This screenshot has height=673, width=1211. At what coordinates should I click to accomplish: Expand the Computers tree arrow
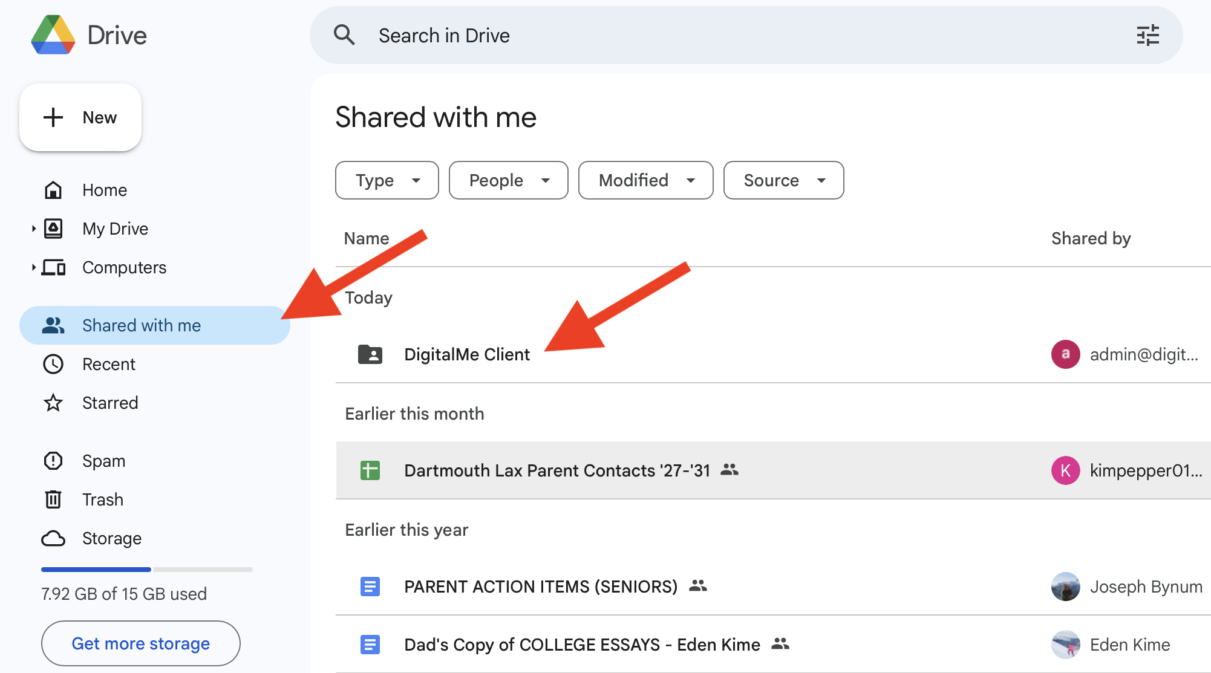[x=34, y=267]
